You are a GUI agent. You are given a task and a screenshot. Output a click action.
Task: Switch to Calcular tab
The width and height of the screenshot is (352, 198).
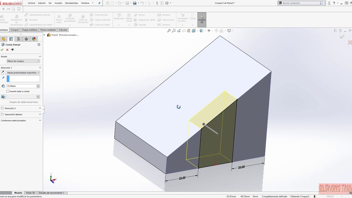pos(63,30)
